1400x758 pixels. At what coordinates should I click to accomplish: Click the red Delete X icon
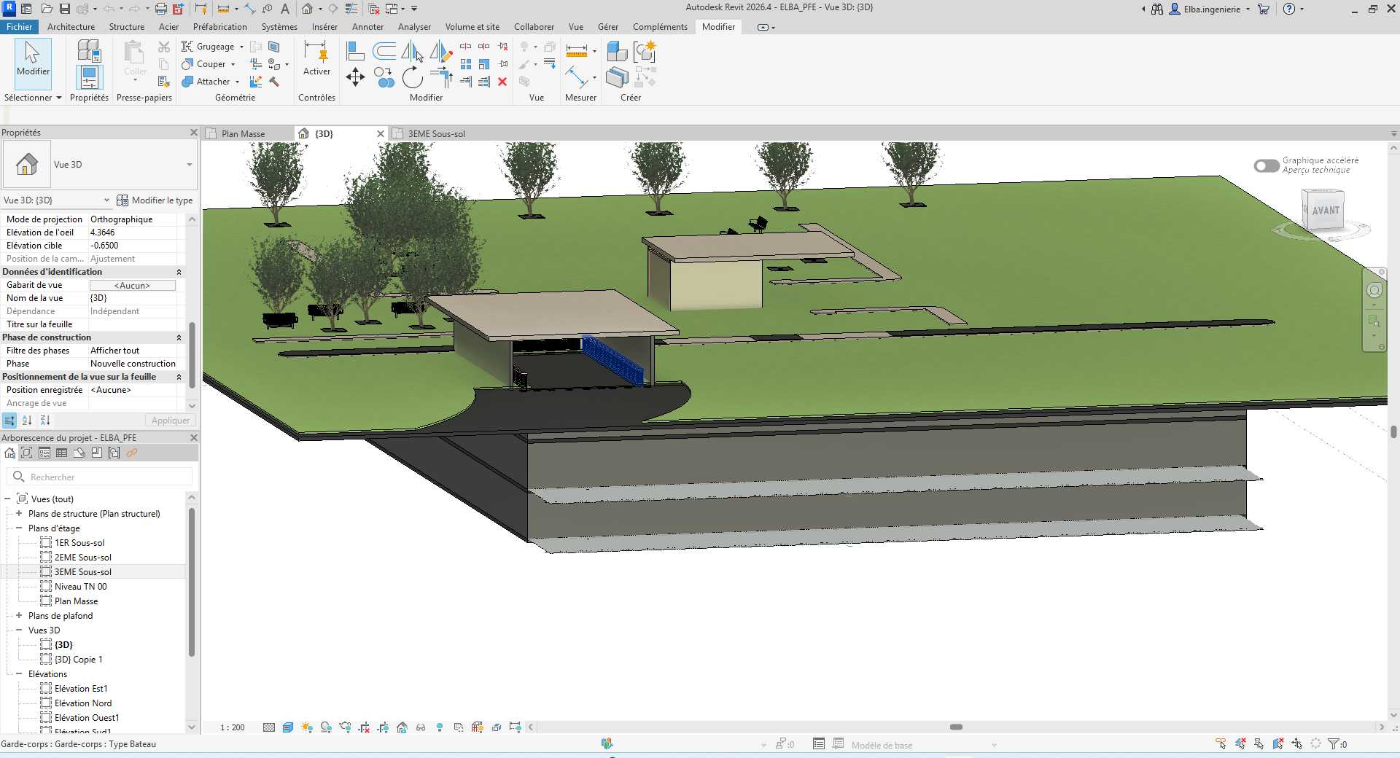(502, 82)
